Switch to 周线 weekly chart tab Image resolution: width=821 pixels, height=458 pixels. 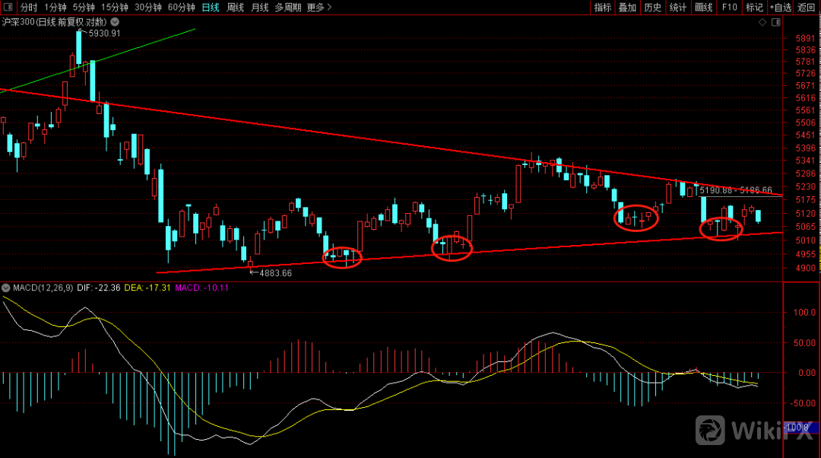pyautogui.click(x=236, y=8)
